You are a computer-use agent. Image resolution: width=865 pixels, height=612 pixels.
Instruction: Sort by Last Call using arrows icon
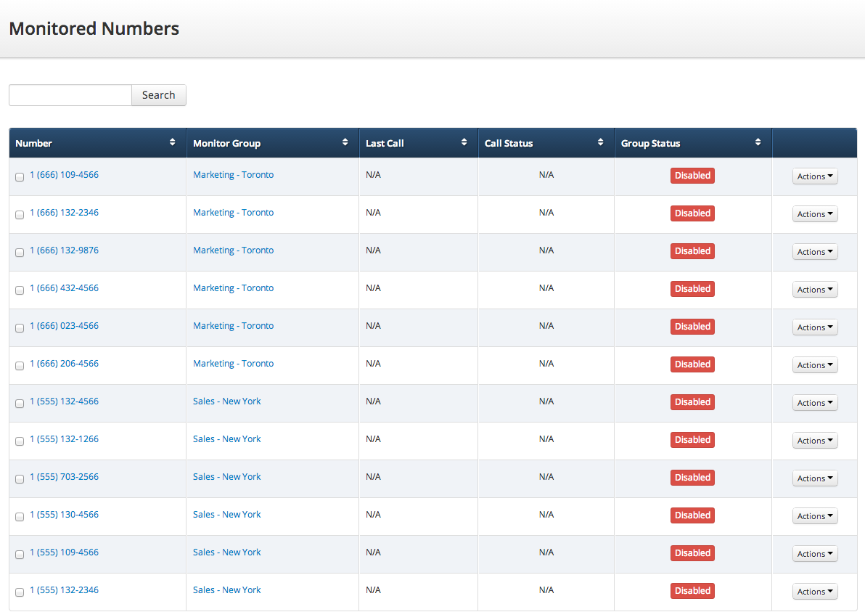click(x=464, y=143)
